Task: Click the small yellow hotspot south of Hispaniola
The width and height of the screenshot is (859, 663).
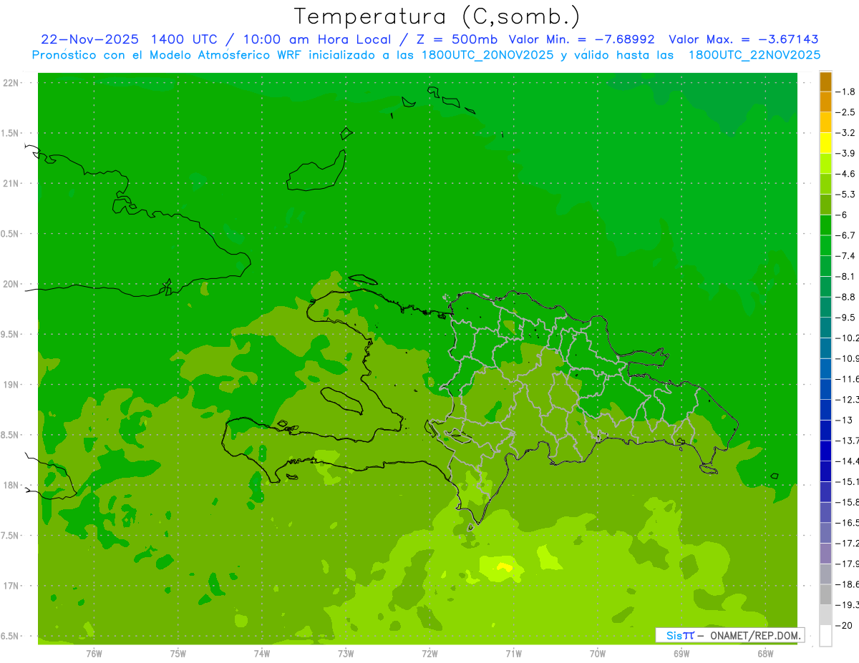Action: 505,567
